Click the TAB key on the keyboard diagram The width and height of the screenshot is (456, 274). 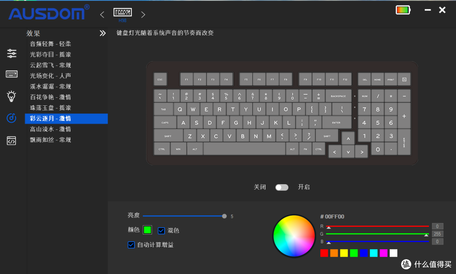163,109
